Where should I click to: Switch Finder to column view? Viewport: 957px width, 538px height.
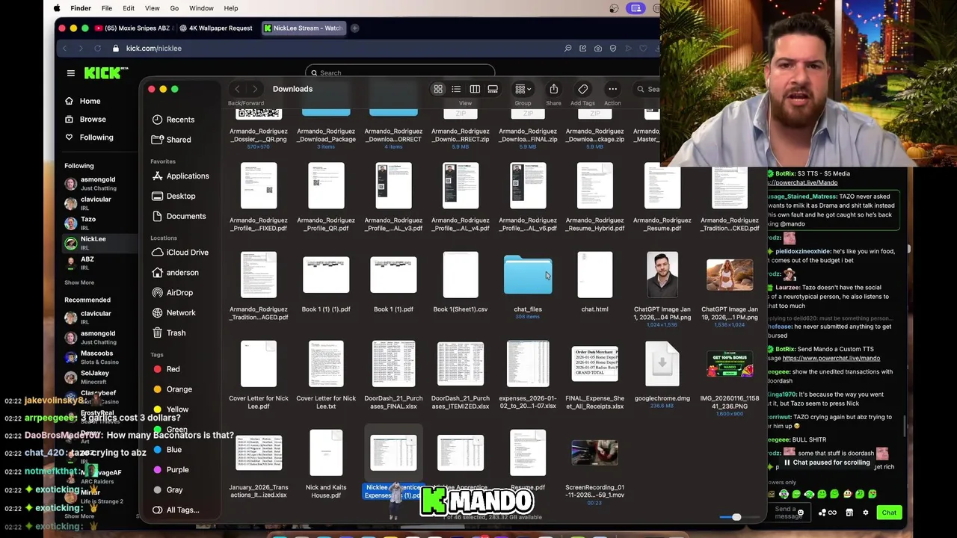coord(475,89)
